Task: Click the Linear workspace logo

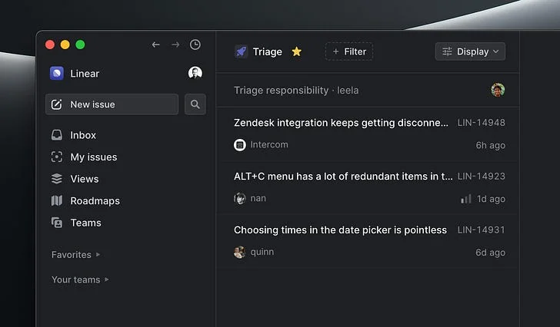Action: pos(57,74)
